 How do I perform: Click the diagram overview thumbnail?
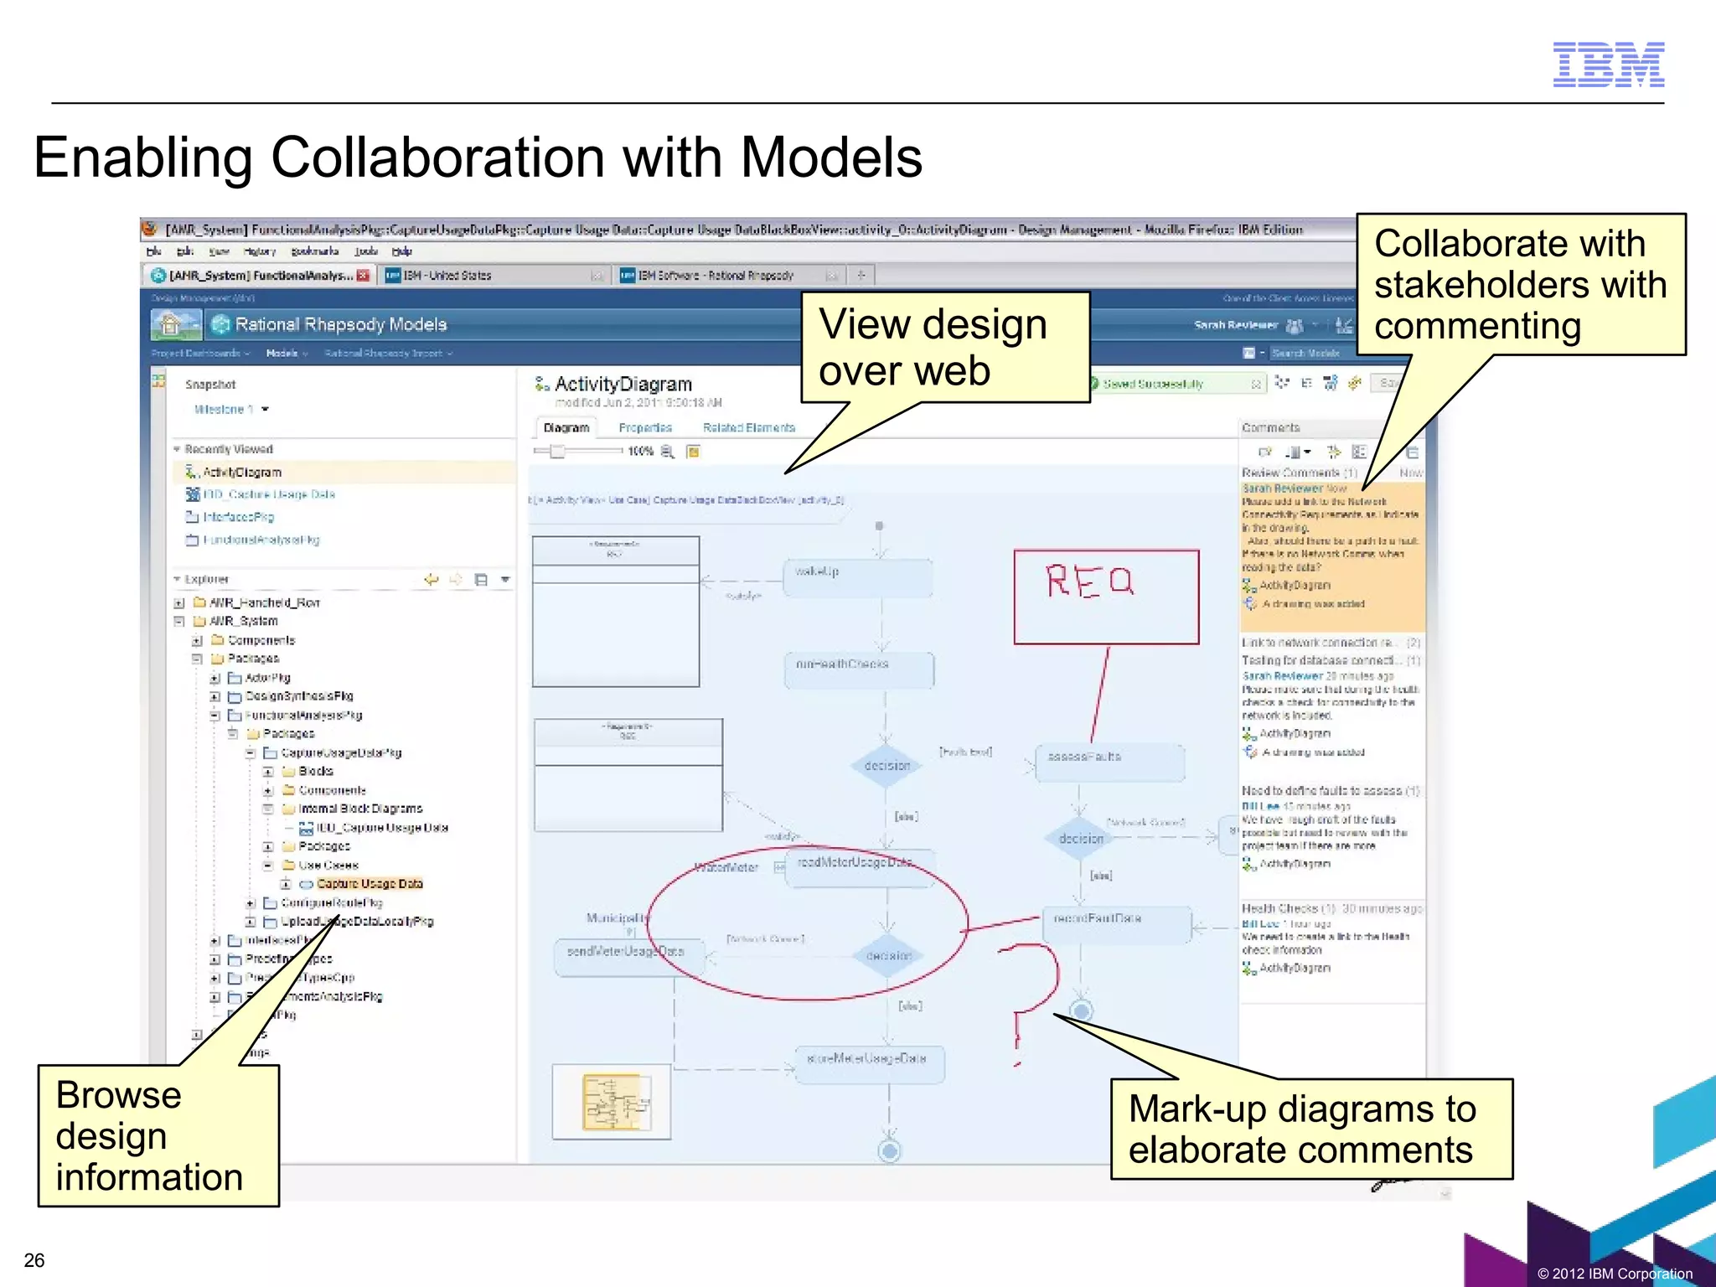pos(612,1102)
